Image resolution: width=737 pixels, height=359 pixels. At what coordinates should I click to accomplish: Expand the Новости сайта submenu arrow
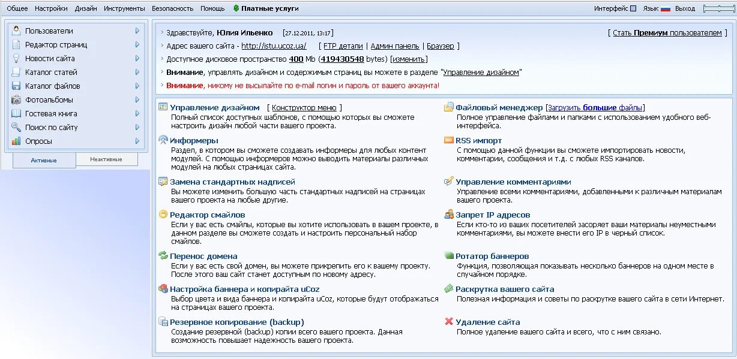[x=137, y=58]
